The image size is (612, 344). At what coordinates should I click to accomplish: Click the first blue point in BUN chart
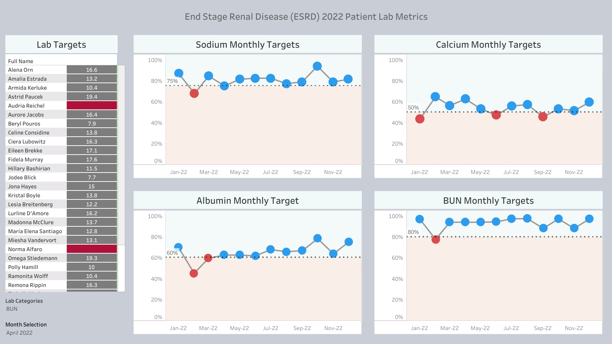[x=420, y=219]
